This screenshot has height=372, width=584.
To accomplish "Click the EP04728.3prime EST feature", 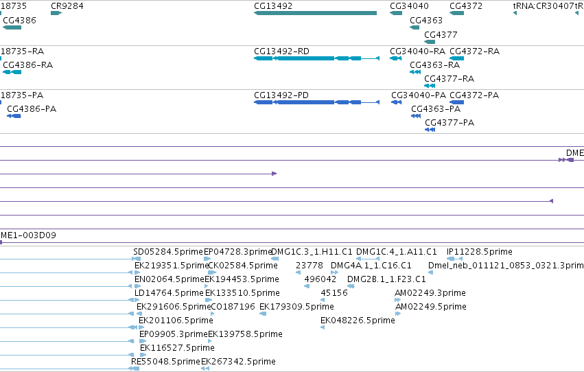I will (207, 259).
